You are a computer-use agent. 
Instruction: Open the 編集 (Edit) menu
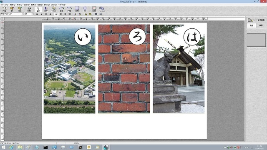[x=13, y=5]
